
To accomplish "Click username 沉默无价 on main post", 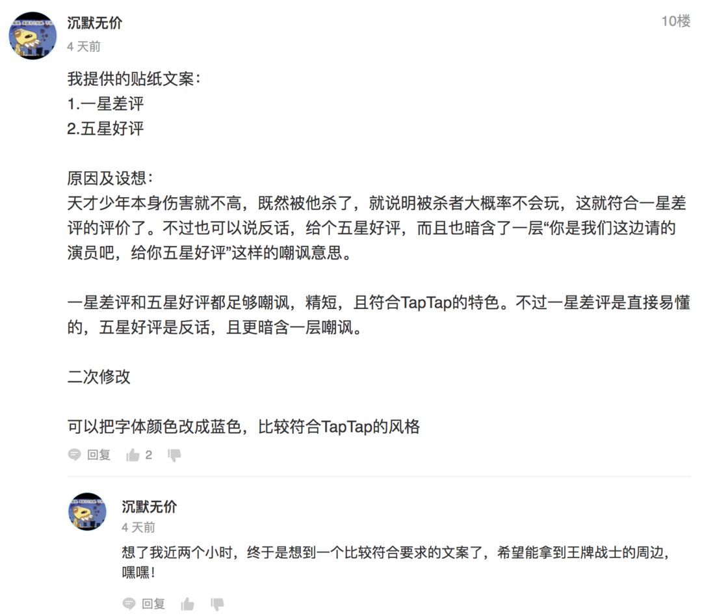I will click(94, 22).
